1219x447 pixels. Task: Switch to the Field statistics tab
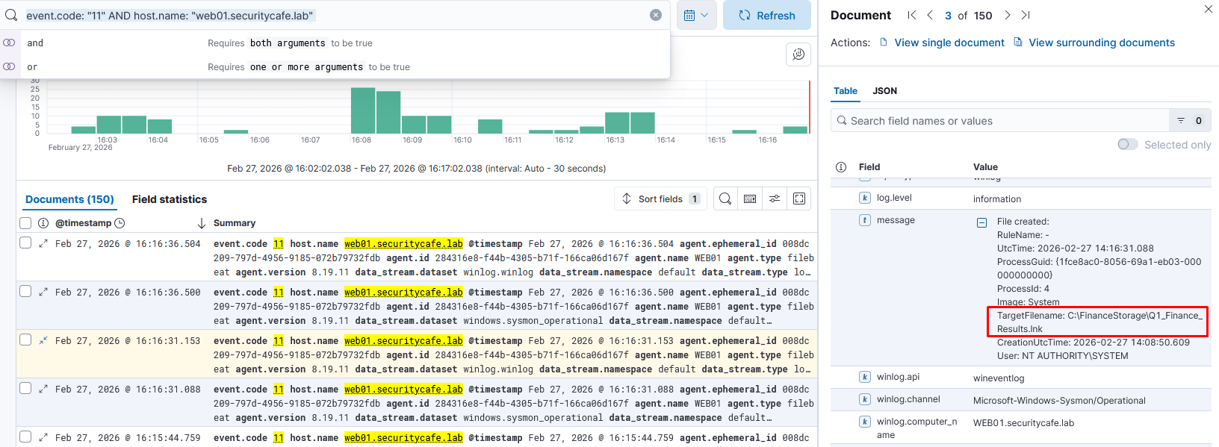tap(170, 199)
